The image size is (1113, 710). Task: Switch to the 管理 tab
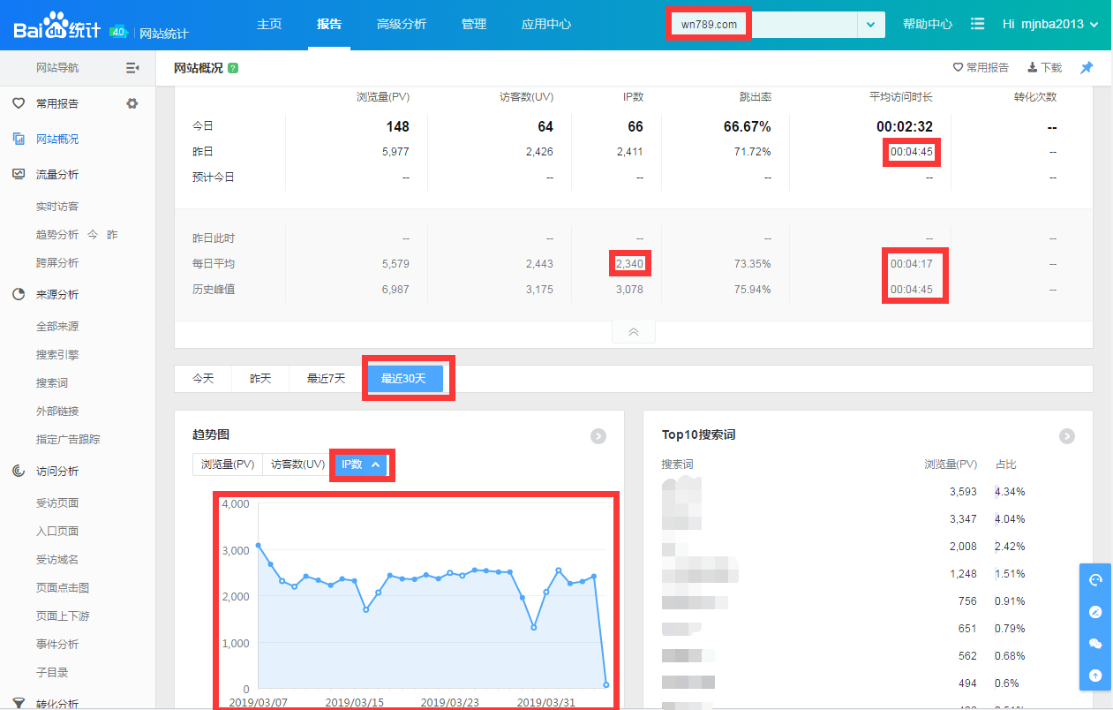tap(474, 25)
